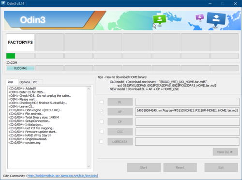
Task: Click the BL file button
Action: pos(120,102)
